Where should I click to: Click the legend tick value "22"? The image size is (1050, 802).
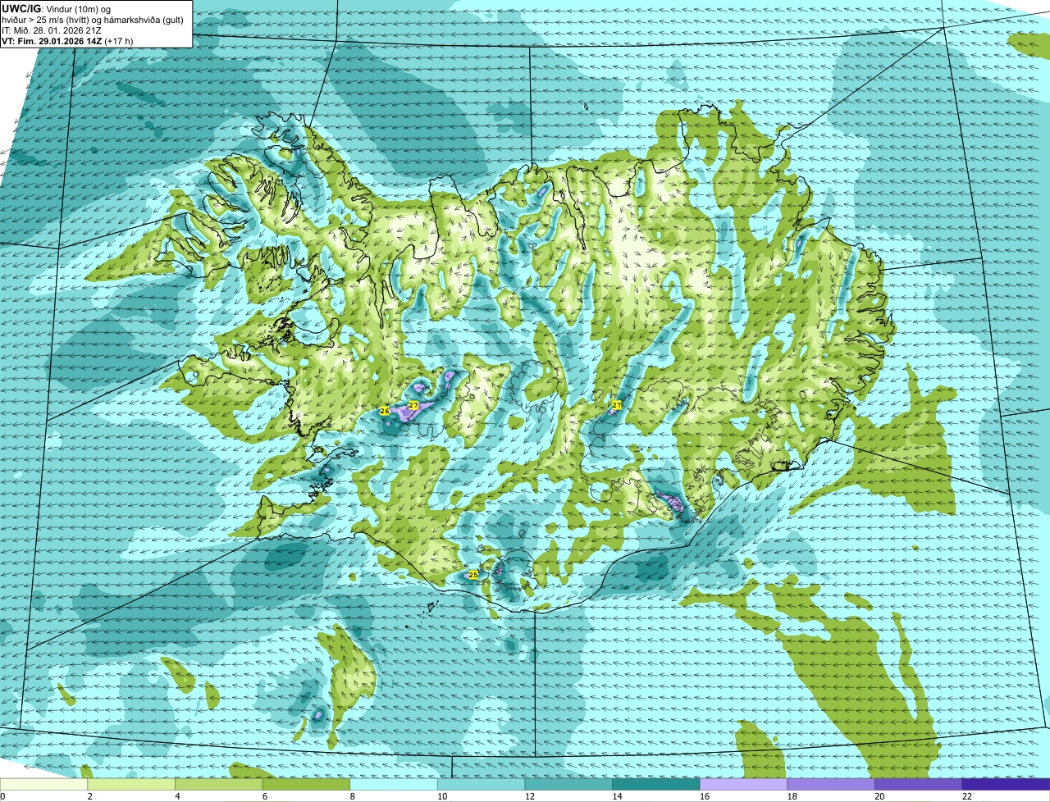(x=967, y=795)
